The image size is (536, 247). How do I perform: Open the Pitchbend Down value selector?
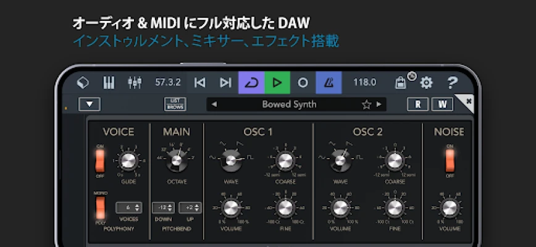pos(165,207)
